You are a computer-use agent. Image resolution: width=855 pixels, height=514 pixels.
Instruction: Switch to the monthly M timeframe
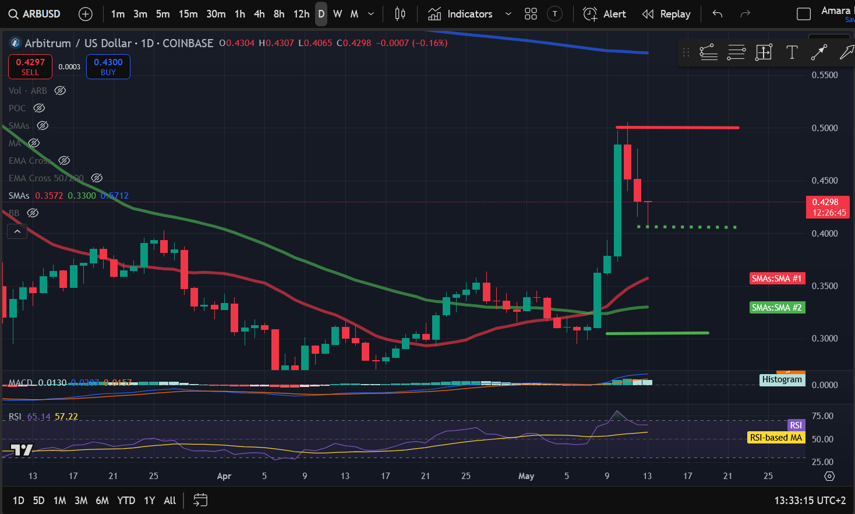[x=354, y=14]
